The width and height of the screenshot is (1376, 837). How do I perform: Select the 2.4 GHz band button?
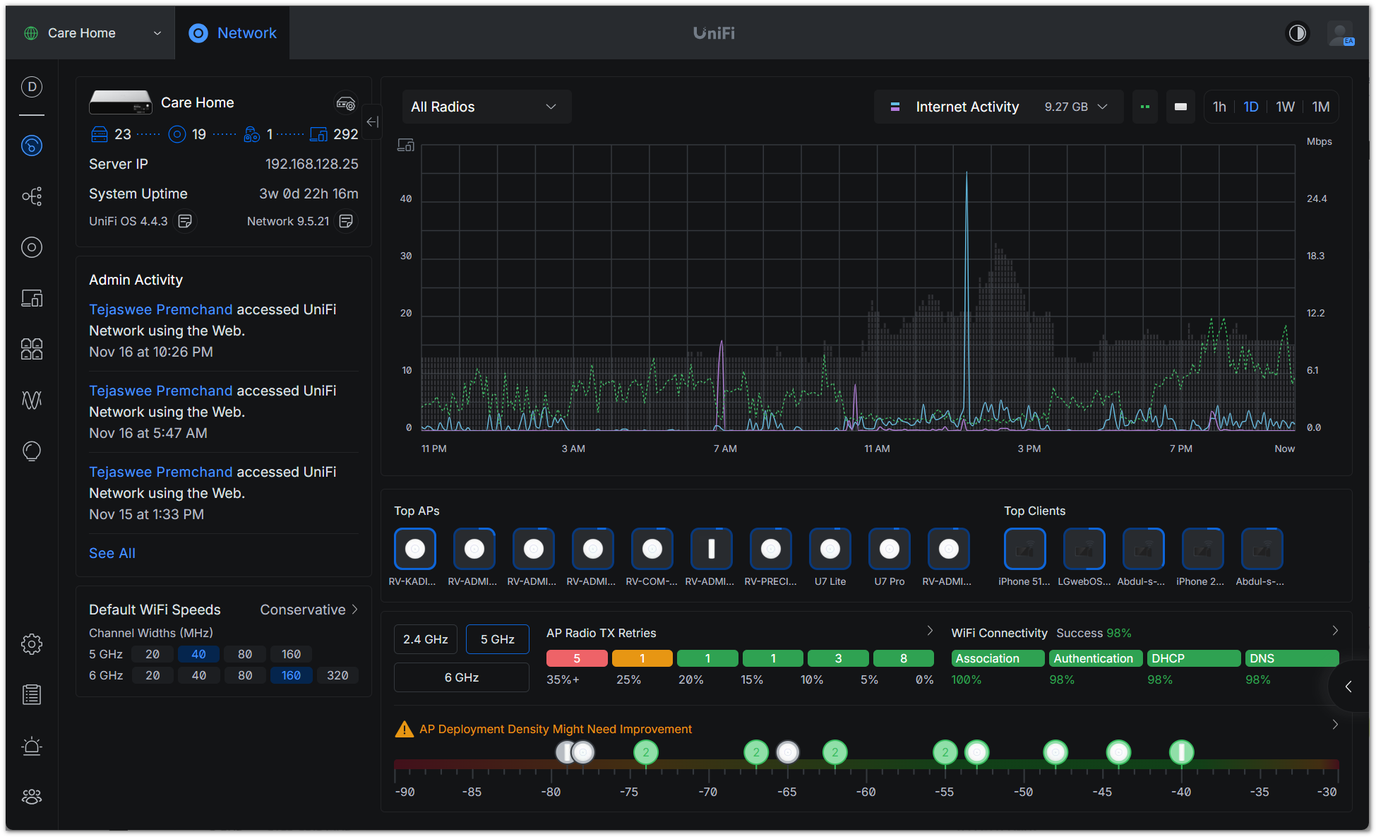click(x=426, y=639)
